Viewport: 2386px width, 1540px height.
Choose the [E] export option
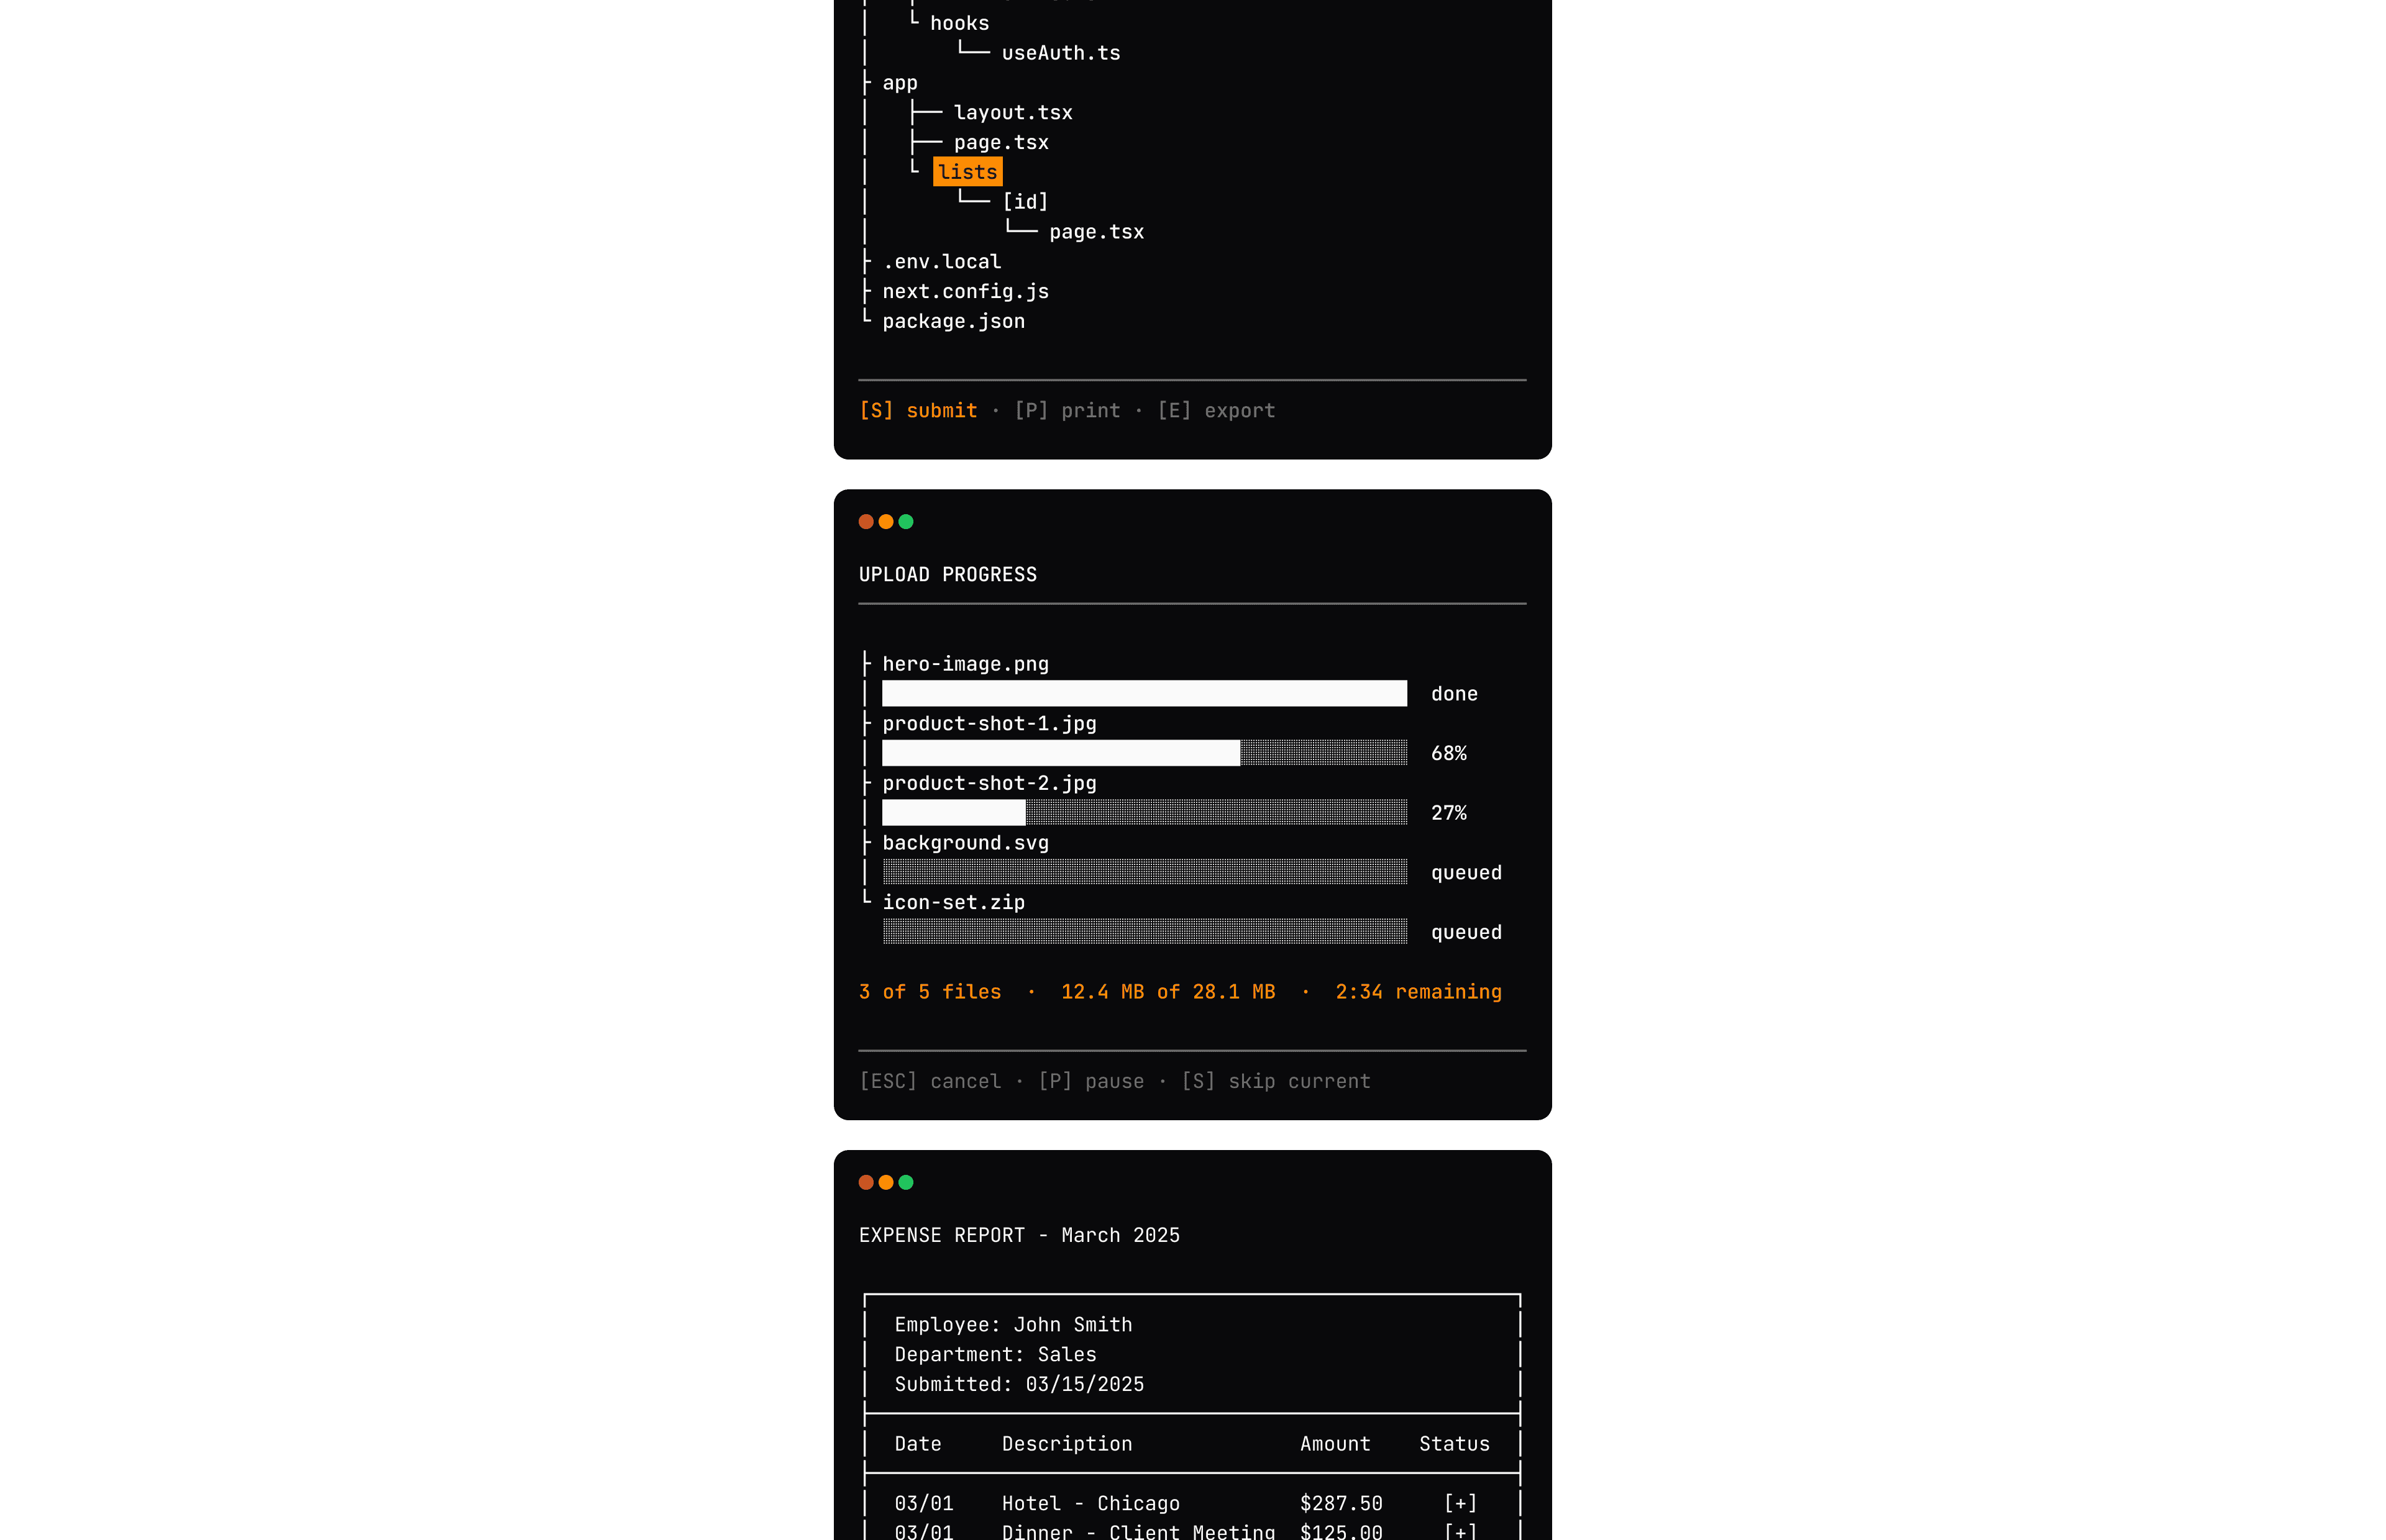(1215, 411)
